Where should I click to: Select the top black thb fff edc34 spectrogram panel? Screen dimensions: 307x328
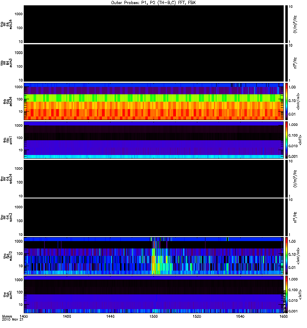[153, 24]
